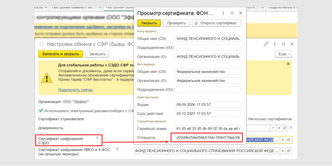Click the Отпечаток thumbprint field
The image size is (332, 166).
click(x=208, y=138)
